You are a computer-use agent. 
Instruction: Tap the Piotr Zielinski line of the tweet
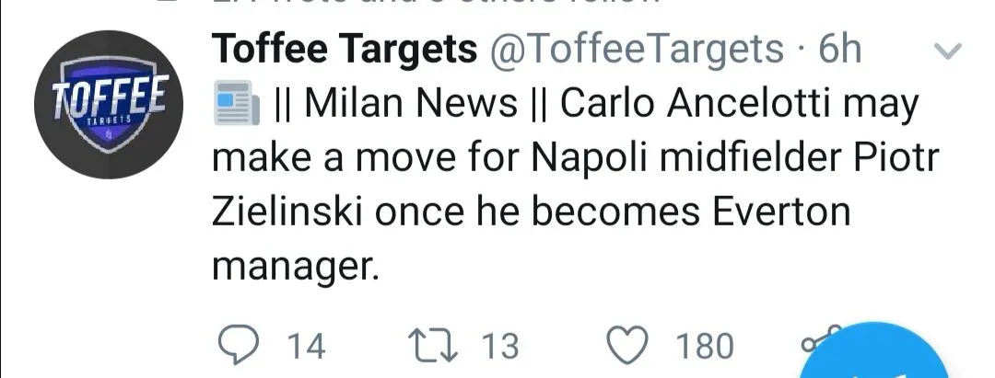(528, 212)
